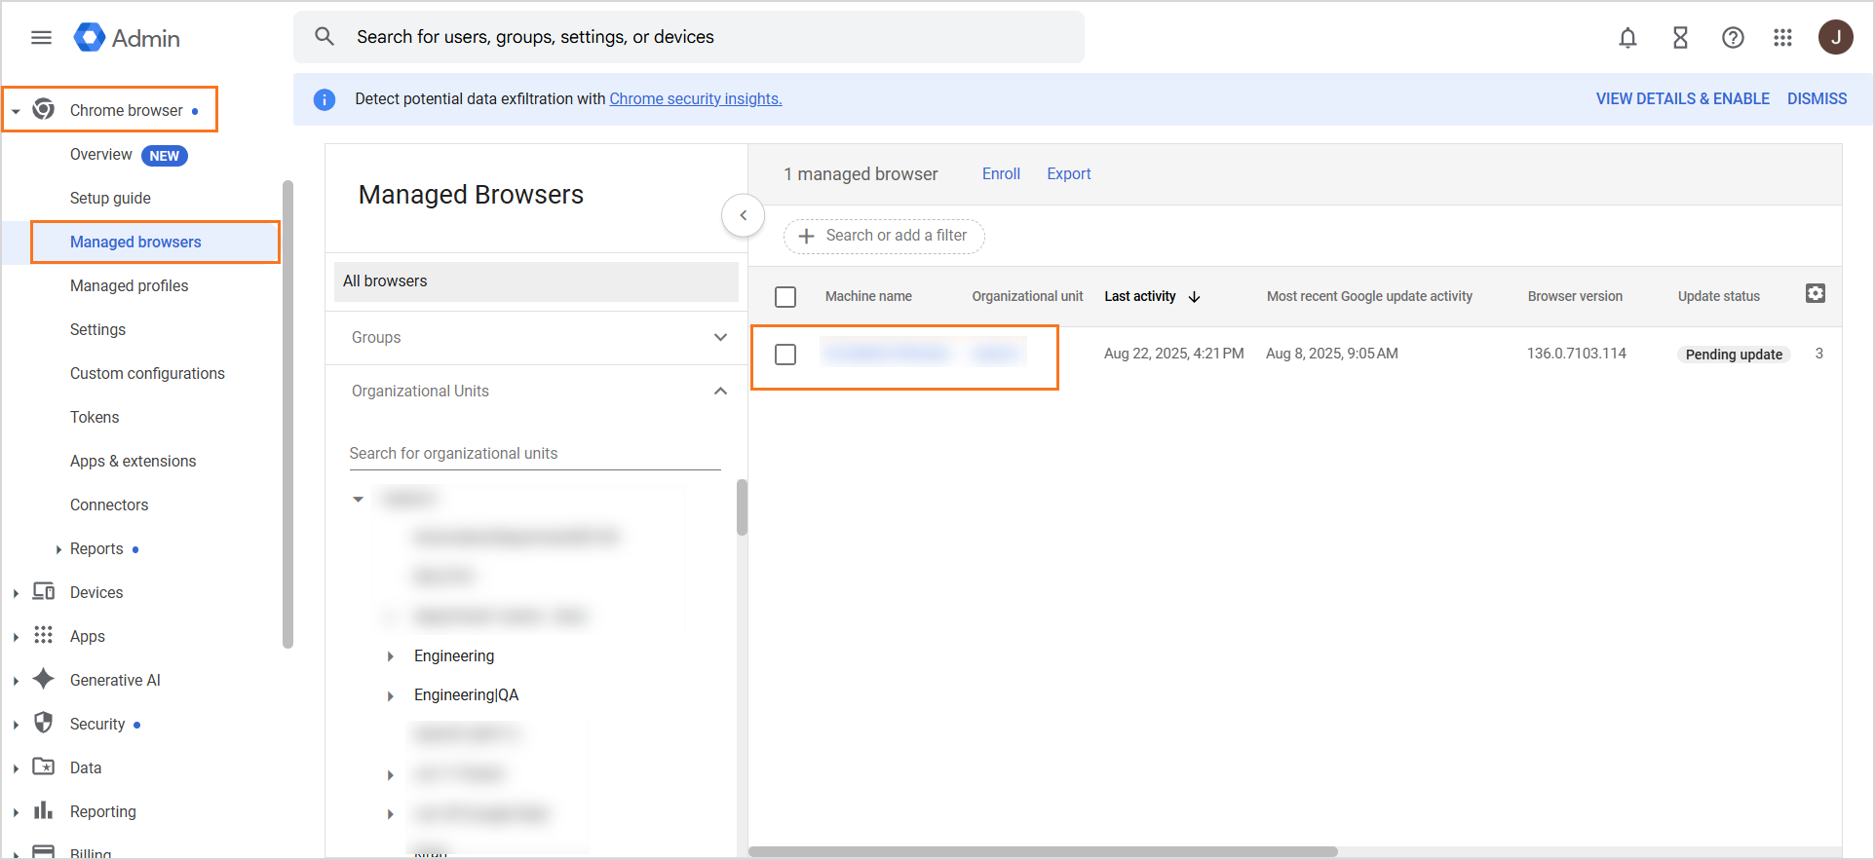The height and width of the screenshot is (860, 1875).
Task: Expand the Groups section chevron
Action: 720,337
